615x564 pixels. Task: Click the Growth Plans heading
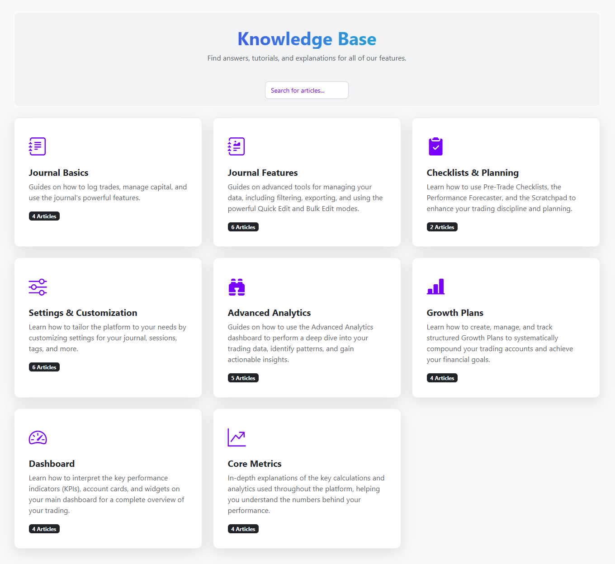coord(454,313)
